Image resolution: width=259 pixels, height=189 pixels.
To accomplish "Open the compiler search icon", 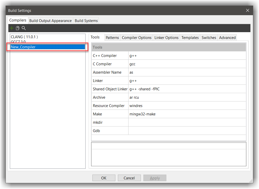I will 24,28.
